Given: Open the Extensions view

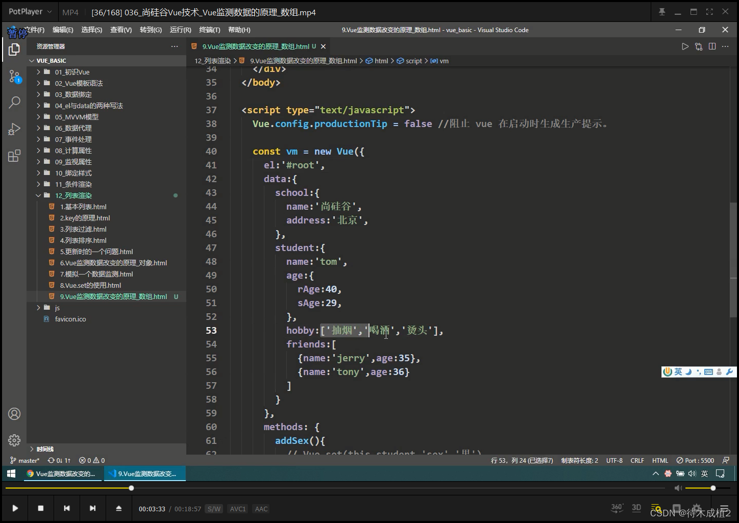Looking at the screenshot, I should coord(14,156).
